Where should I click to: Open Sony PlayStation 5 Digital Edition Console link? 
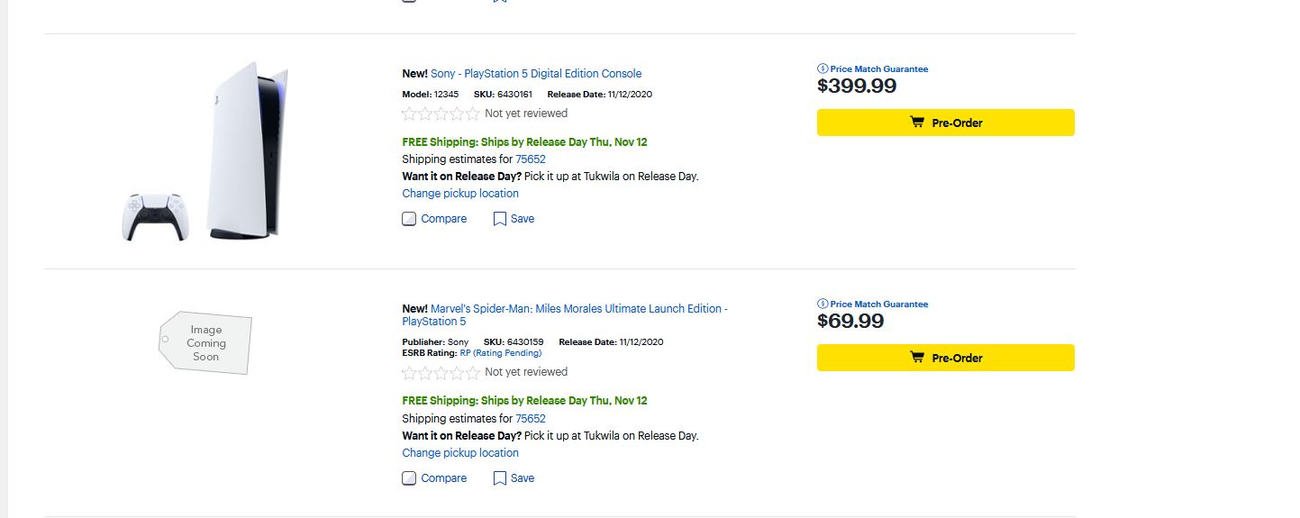coord(536,74)
